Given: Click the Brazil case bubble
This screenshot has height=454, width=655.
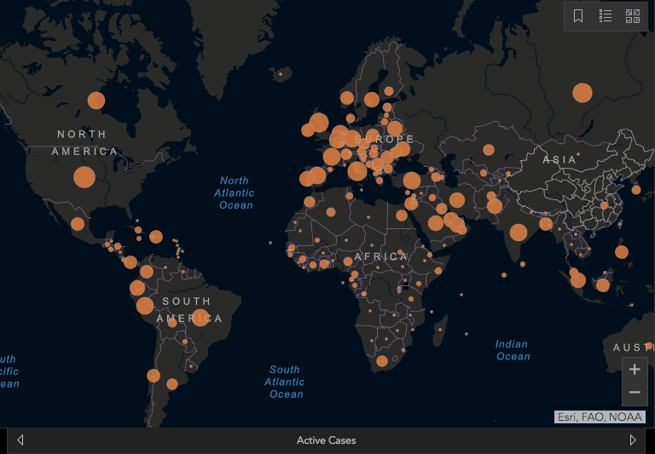Looking at the screenshot, I should pyautogui.click(x=200, y=318).
